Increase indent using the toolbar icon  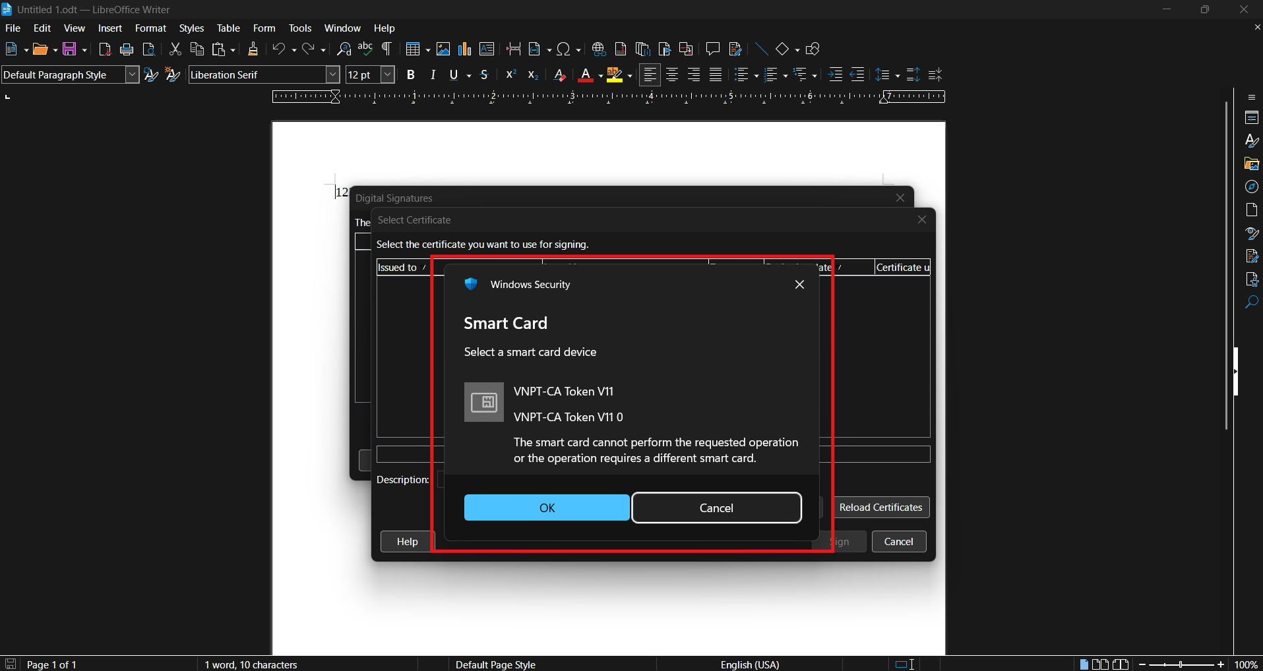(836, 75)
